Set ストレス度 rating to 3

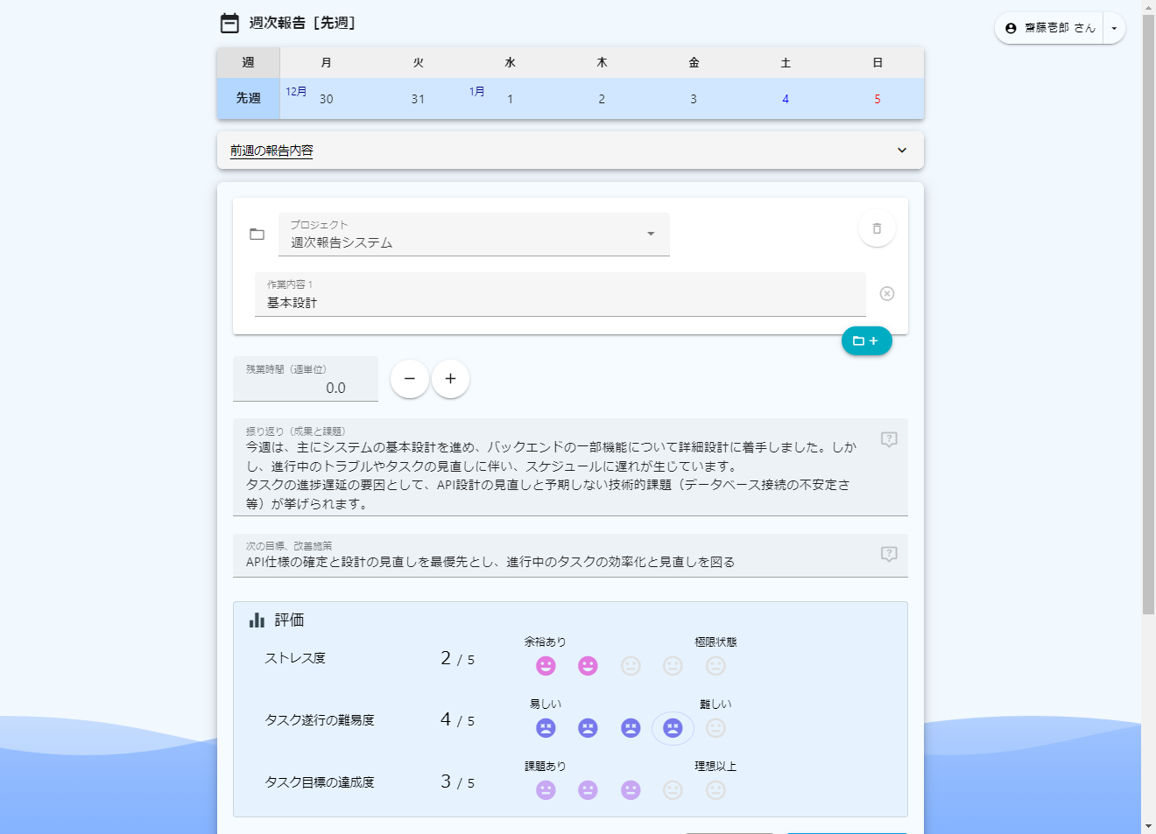click(631, 666)
